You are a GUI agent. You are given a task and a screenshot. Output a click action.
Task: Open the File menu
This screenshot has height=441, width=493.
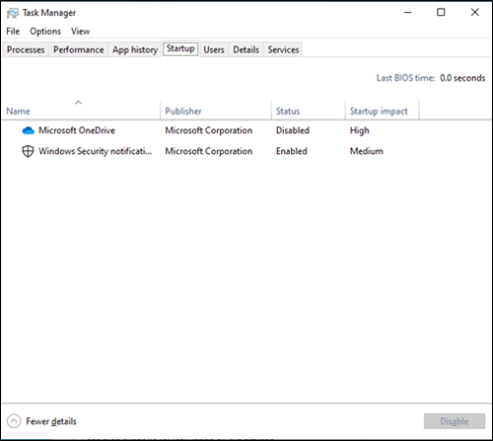13,32
